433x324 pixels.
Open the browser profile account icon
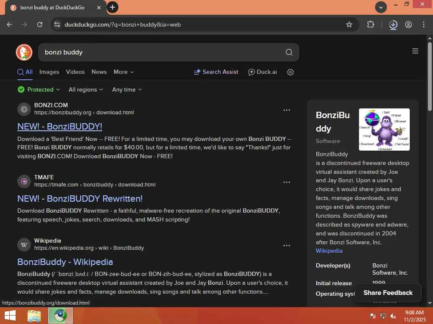click(408, 24)
